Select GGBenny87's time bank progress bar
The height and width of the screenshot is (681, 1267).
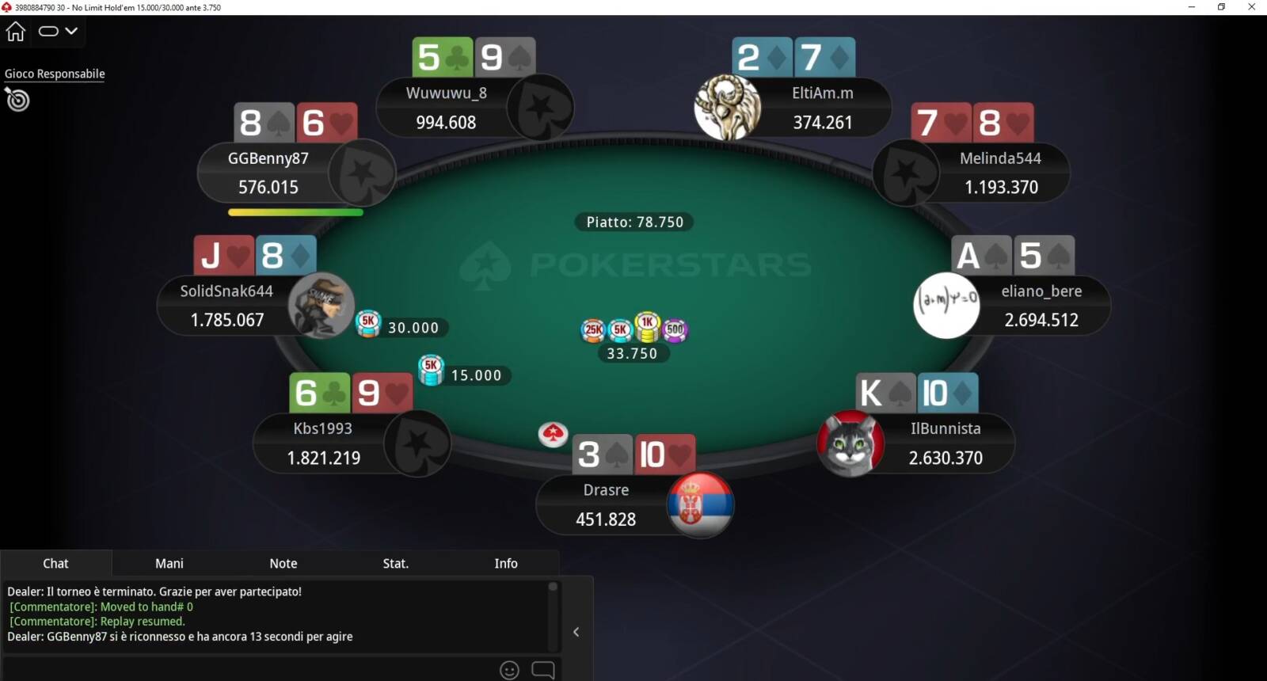pos(295,212)
